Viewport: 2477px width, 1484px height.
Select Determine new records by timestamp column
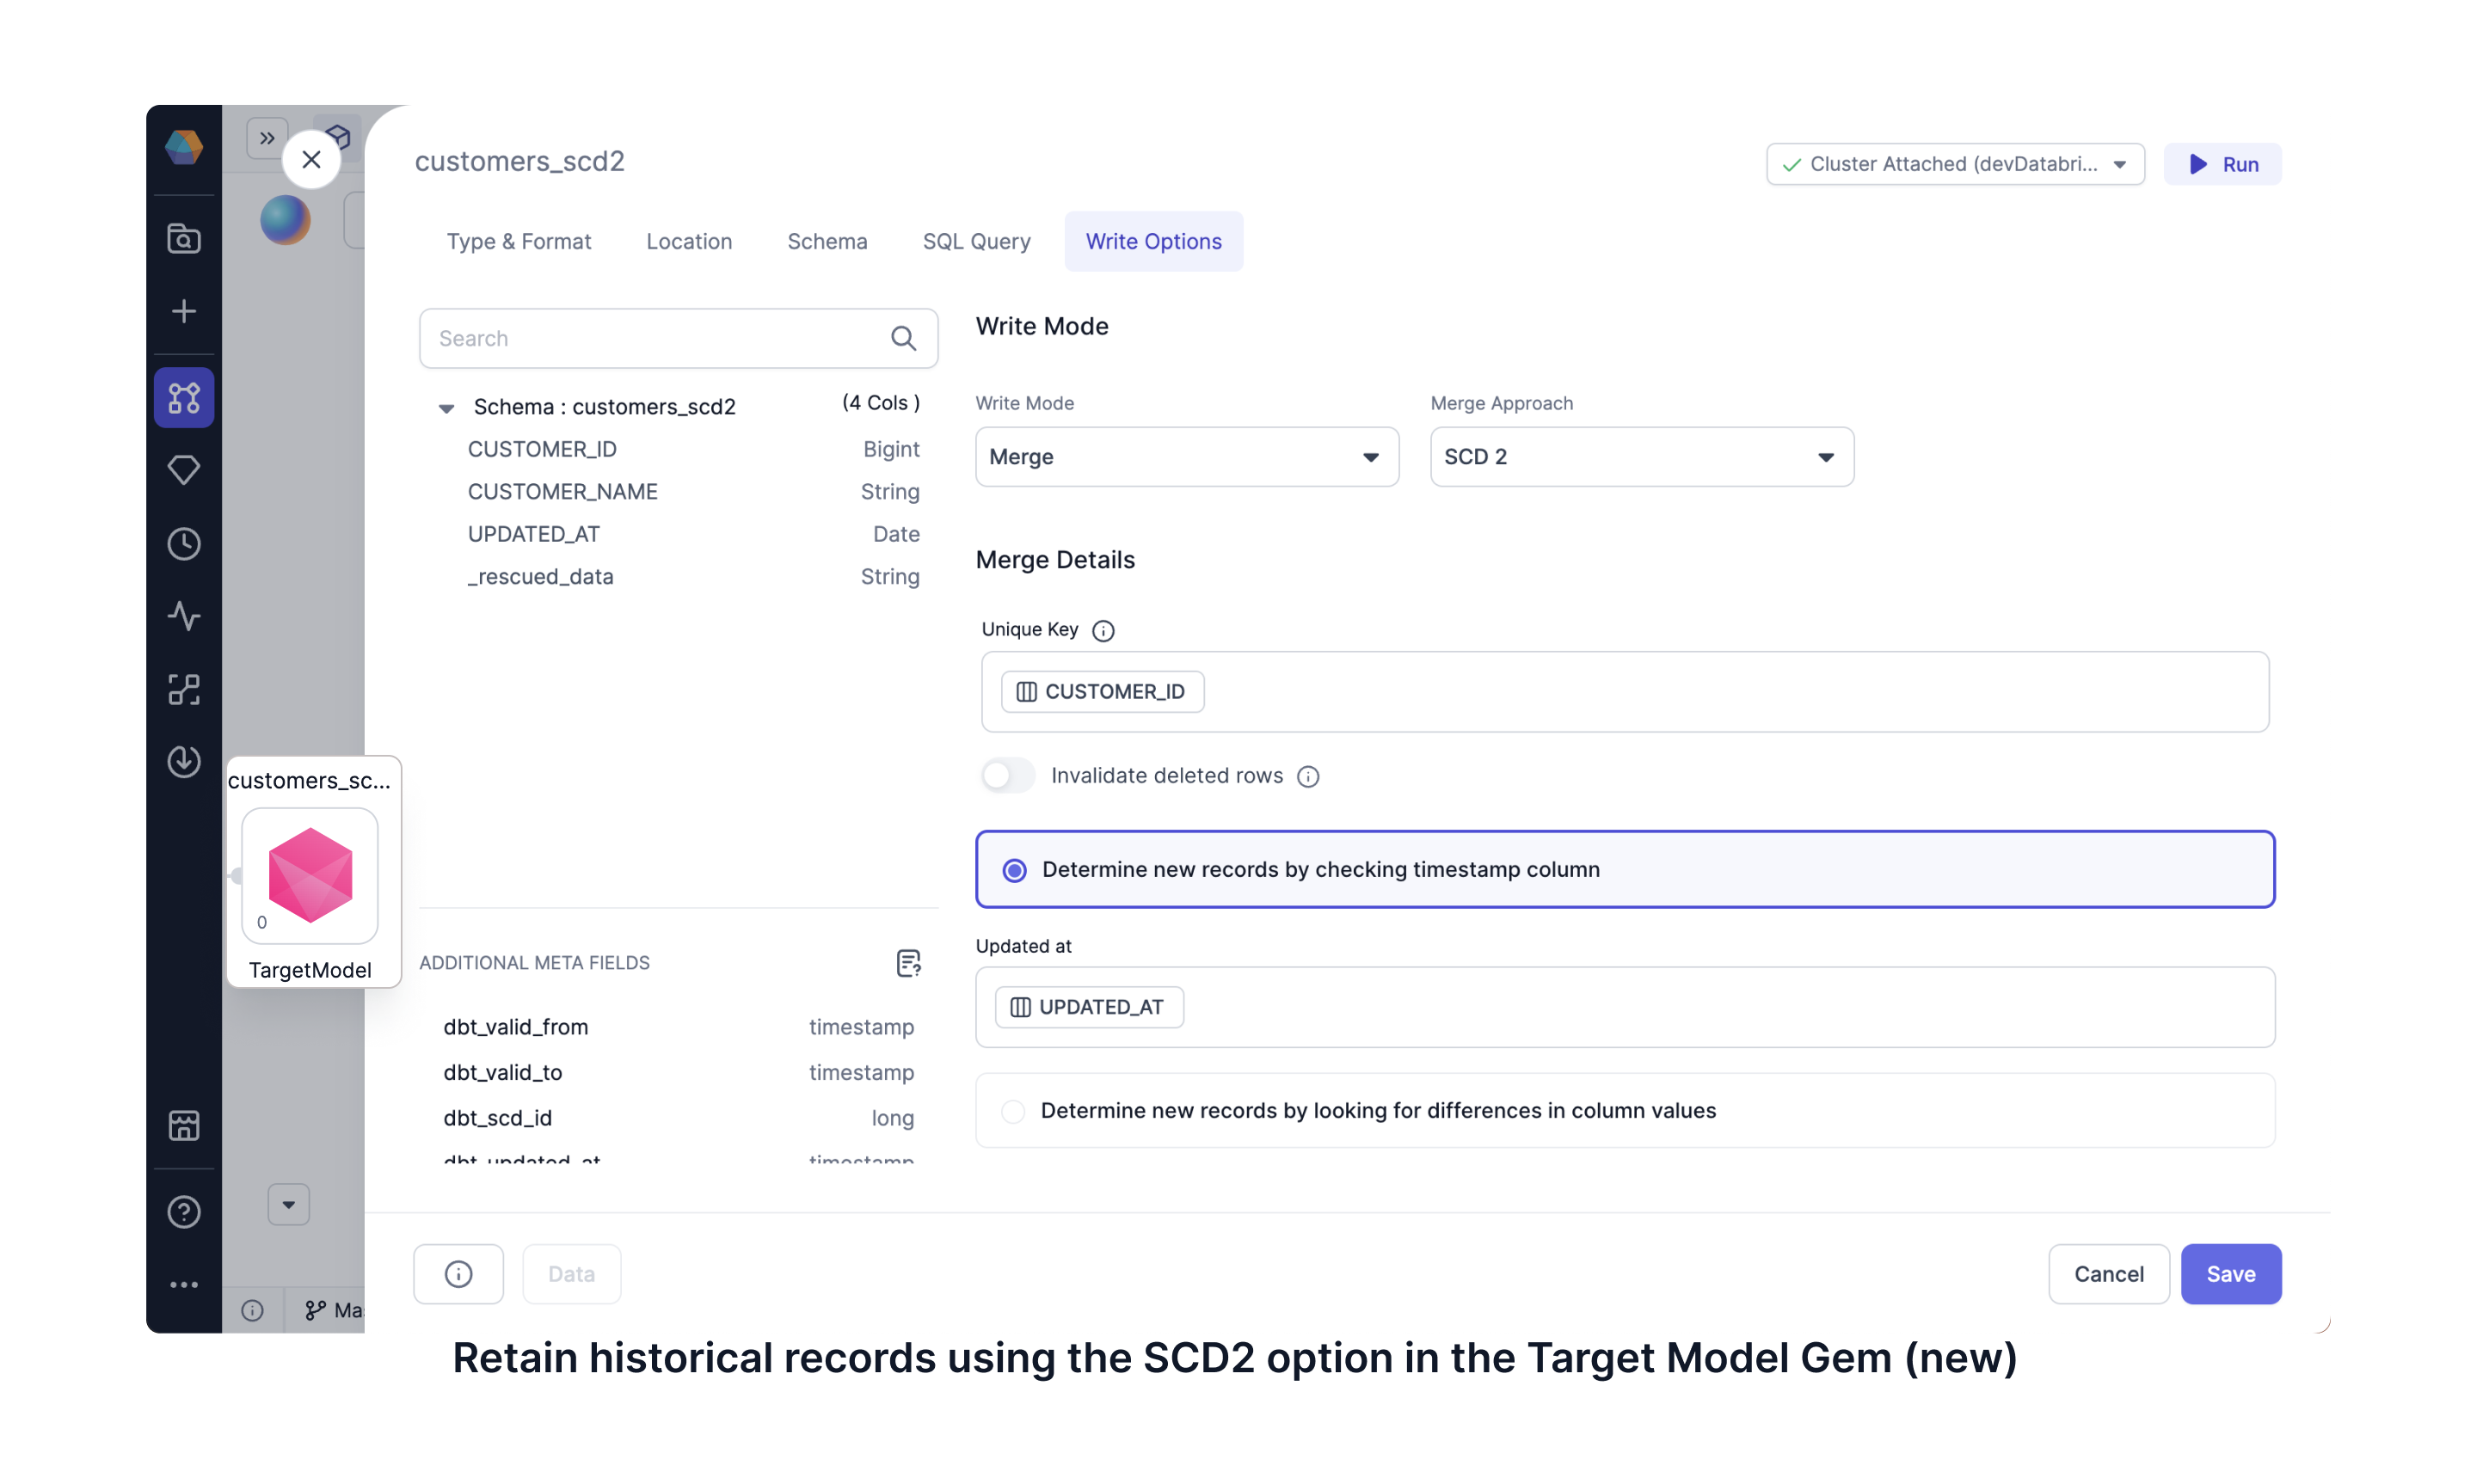tap(1011, 869)
